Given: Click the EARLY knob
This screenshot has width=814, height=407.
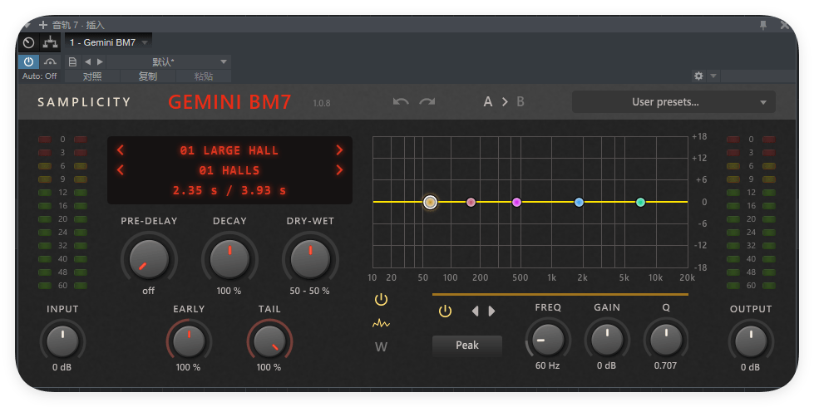Looking at the screenshot, I should pos(189,341).
